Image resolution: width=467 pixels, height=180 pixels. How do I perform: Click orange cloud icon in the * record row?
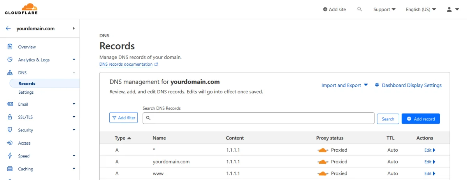[323, 150]
